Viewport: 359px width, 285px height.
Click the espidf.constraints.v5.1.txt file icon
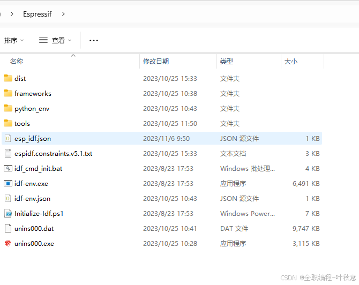8,153
